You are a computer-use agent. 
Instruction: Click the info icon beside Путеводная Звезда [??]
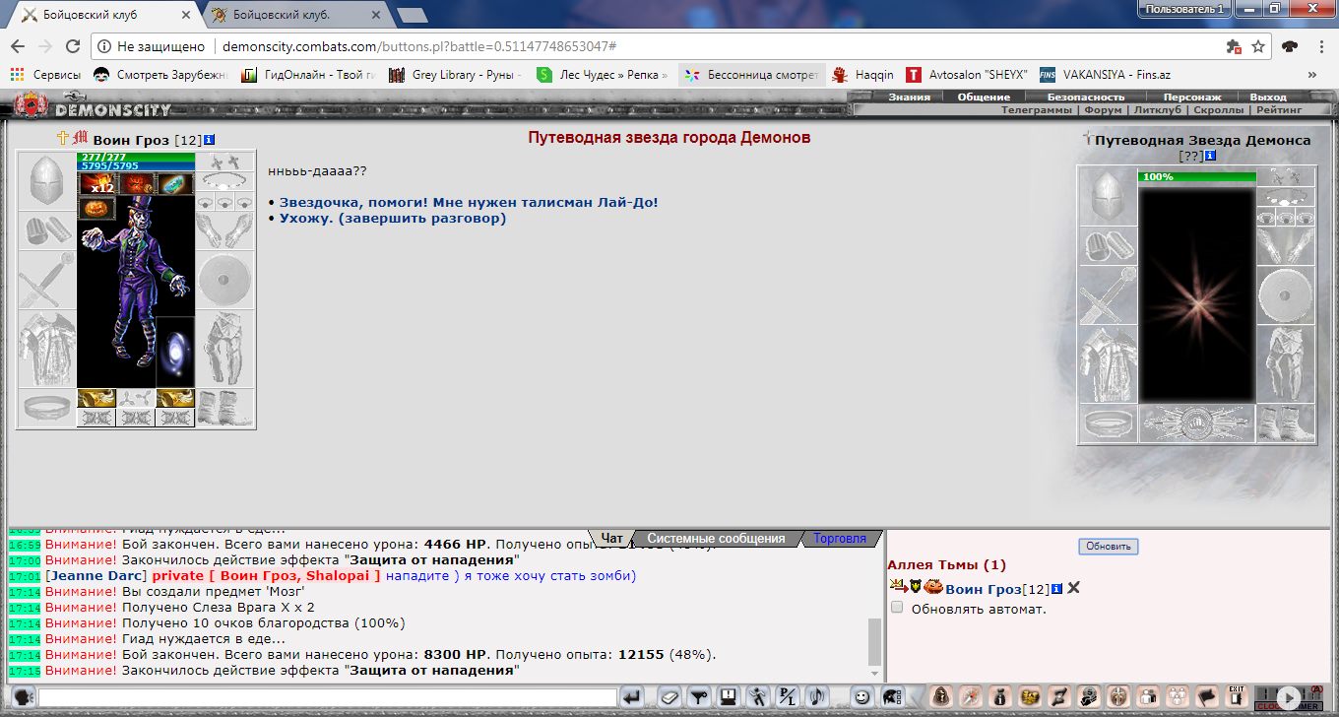point(1210,156)
